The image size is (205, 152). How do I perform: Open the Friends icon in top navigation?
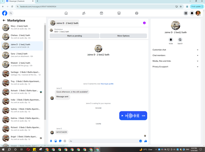(84, 13)
